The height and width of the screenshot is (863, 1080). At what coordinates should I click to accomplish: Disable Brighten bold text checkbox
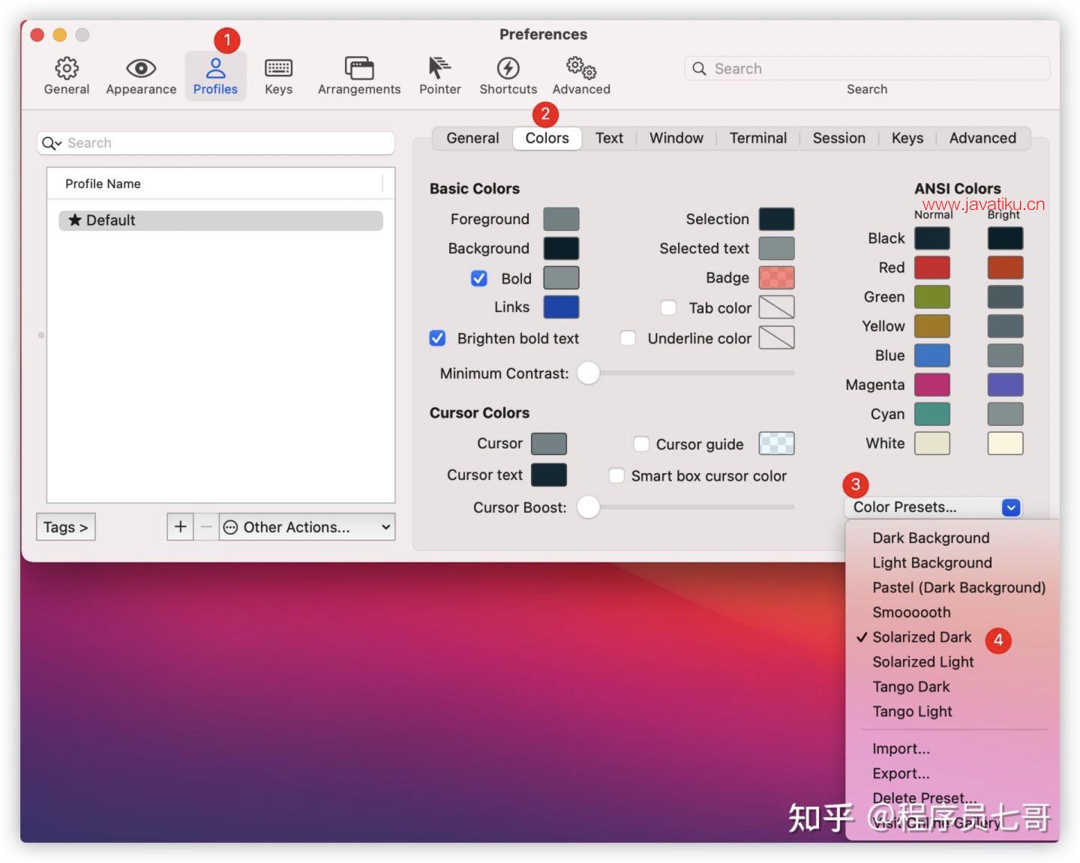pyautogui.click(x=438, y=338)
